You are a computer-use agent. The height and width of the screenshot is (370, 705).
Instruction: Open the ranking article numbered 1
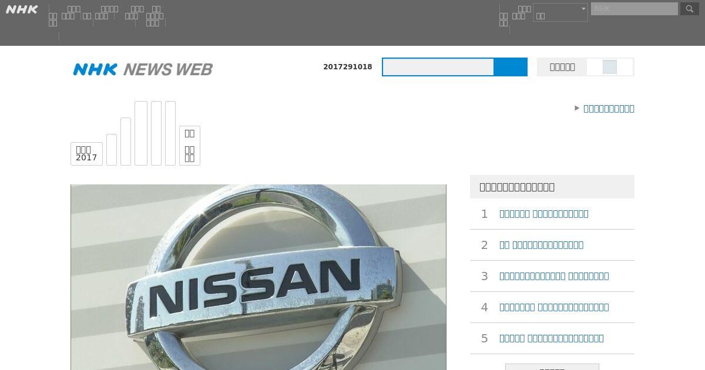tap(544, 214)
